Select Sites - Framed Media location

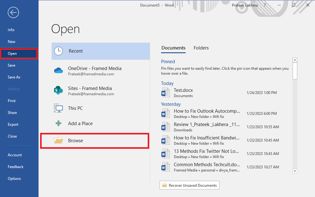pyautogui.click(x=101, y=91)
